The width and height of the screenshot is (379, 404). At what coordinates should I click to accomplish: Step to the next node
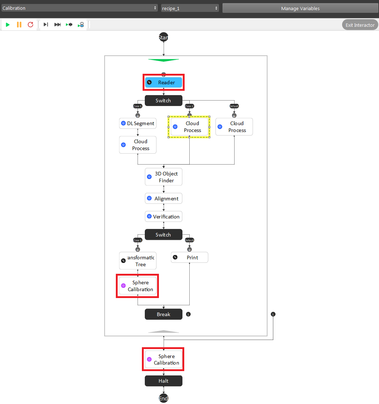pos(46,25)
